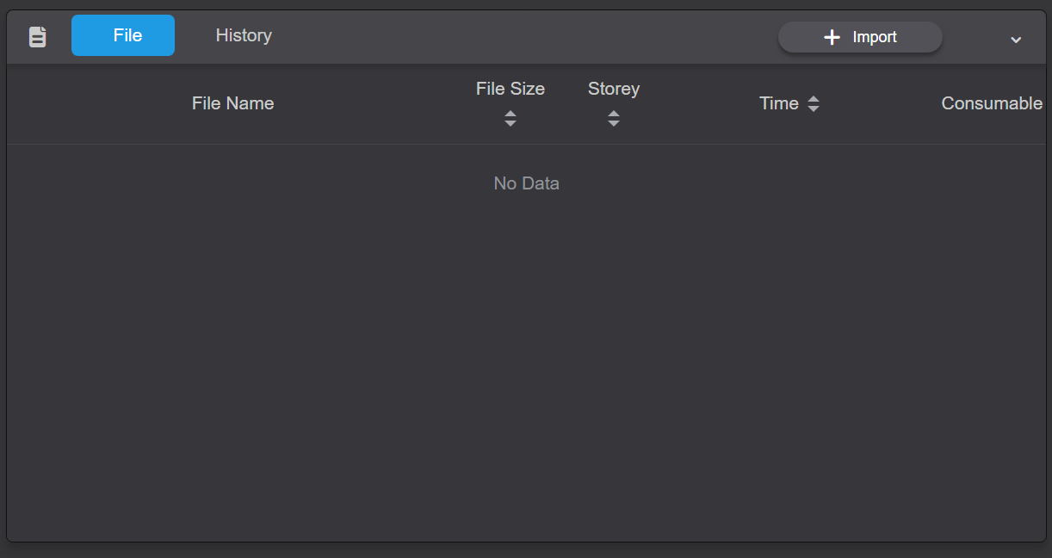1052x558 pixels.
Task: Sort Storey ascending using up arrow
Action: pos(614,114)
